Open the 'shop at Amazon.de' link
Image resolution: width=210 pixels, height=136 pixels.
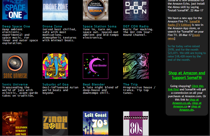(190, 108)
